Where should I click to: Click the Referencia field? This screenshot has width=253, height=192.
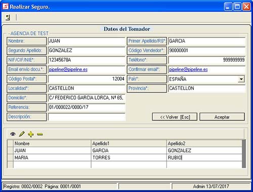87,107
